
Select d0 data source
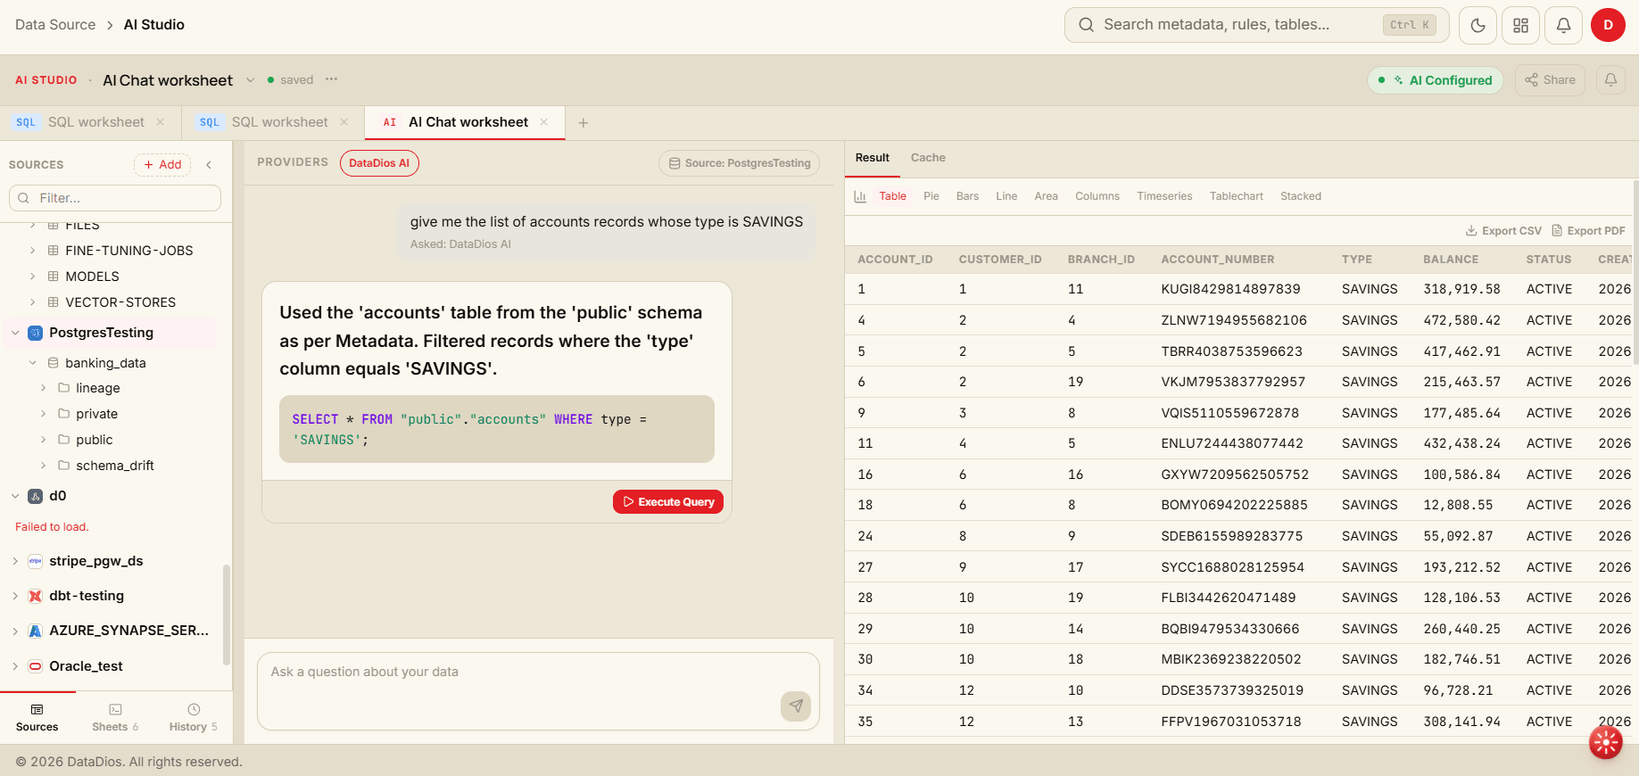[58, 496]
